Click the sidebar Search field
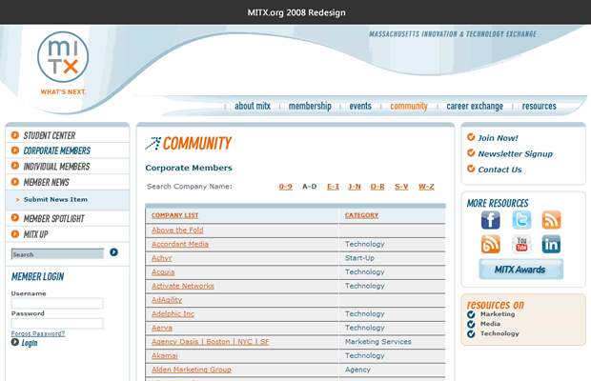 tap(57, 254)
